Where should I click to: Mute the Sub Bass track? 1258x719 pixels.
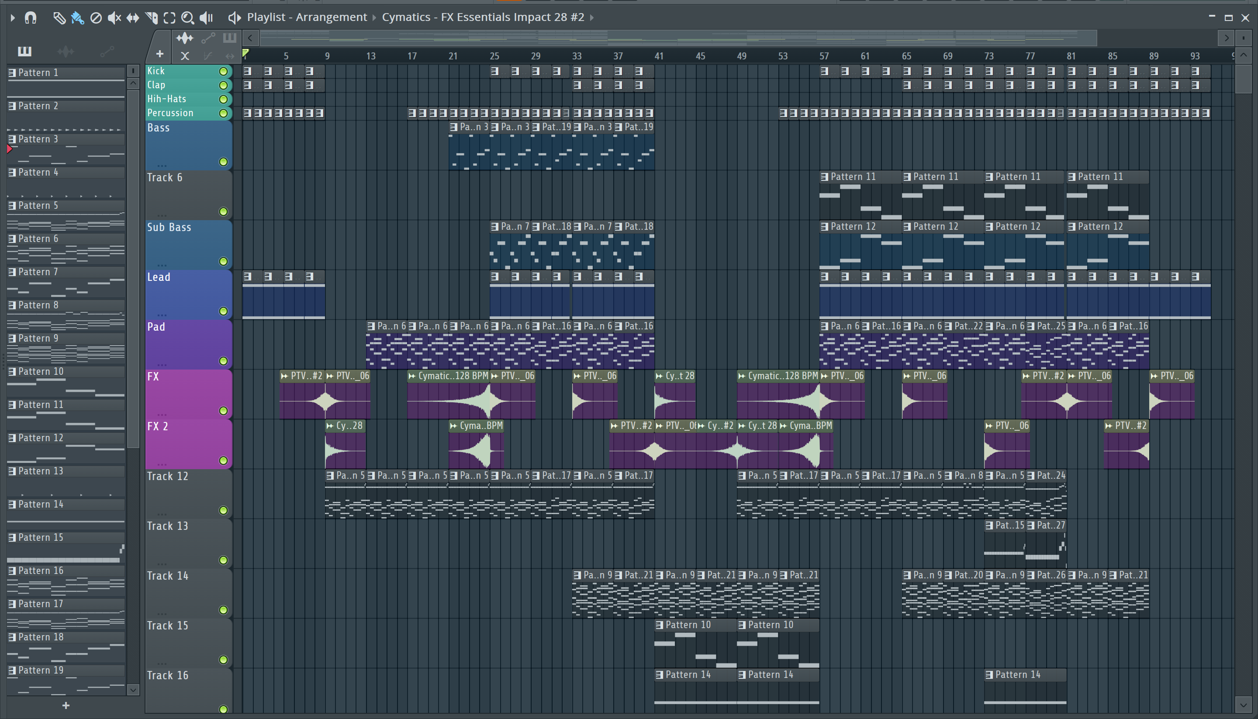pyautogui.click(x=223, y=261)
